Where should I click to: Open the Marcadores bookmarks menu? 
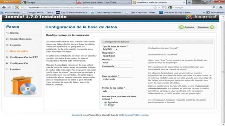click(x=216, y=13)
